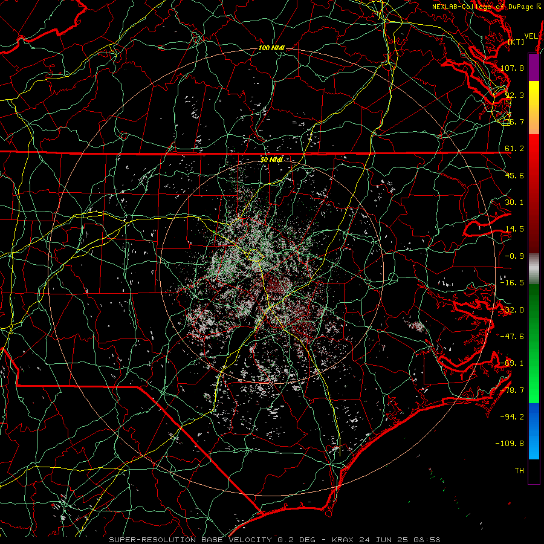Select the 76.7 velocity scale value
544x544 pixels.
coord(514,121)
